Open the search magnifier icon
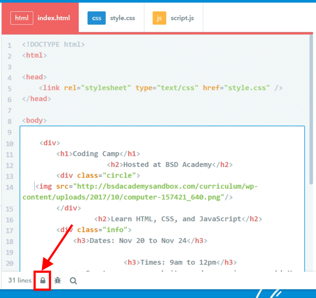Viewport: 316px width, 298px height. pos(73,280)
